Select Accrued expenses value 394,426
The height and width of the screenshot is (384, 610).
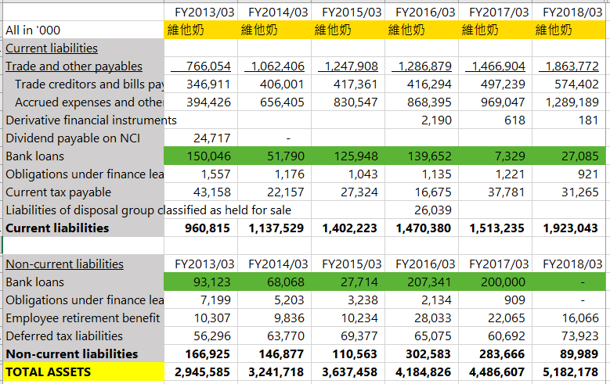tap(200, 102)
